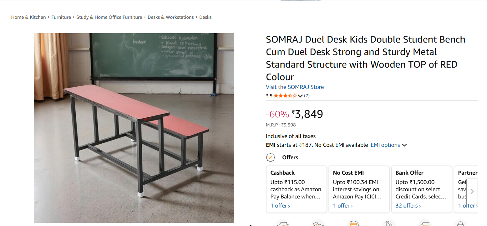
Task: Open the 7 customer reviews link
Action: tap(307, 96)
